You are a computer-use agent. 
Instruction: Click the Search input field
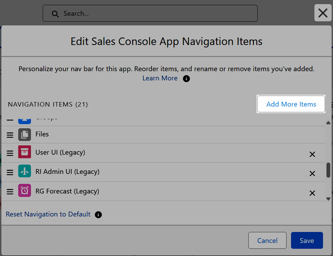click(150, 13)
